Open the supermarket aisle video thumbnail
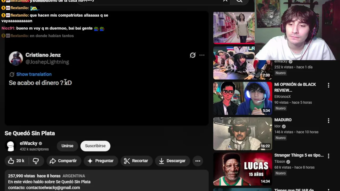Screen dimensions: 340x191 [234, 28]
